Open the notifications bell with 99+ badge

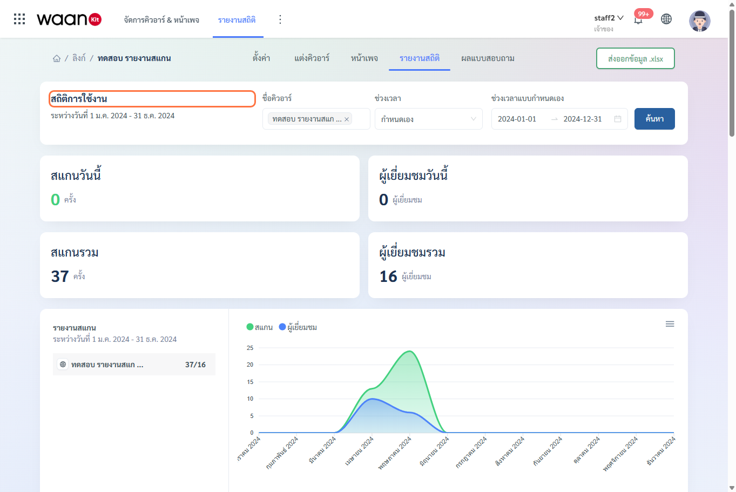tap(638, 19)
